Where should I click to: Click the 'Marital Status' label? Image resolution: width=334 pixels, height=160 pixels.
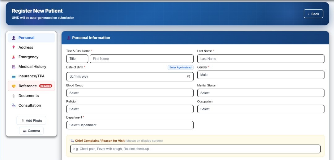click(206, 85)
